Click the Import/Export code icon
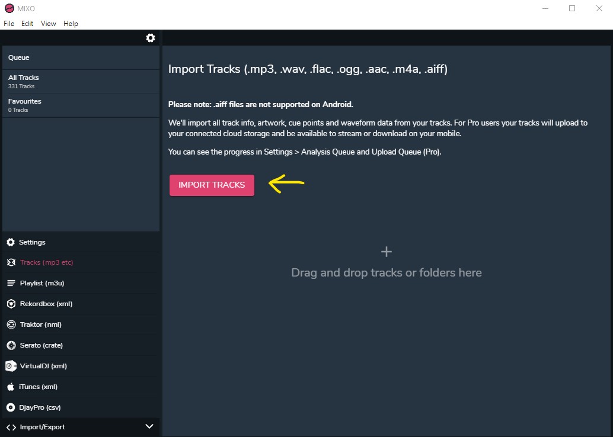The width and height of the screenshot is (613, 437). (x=11, y=427)
